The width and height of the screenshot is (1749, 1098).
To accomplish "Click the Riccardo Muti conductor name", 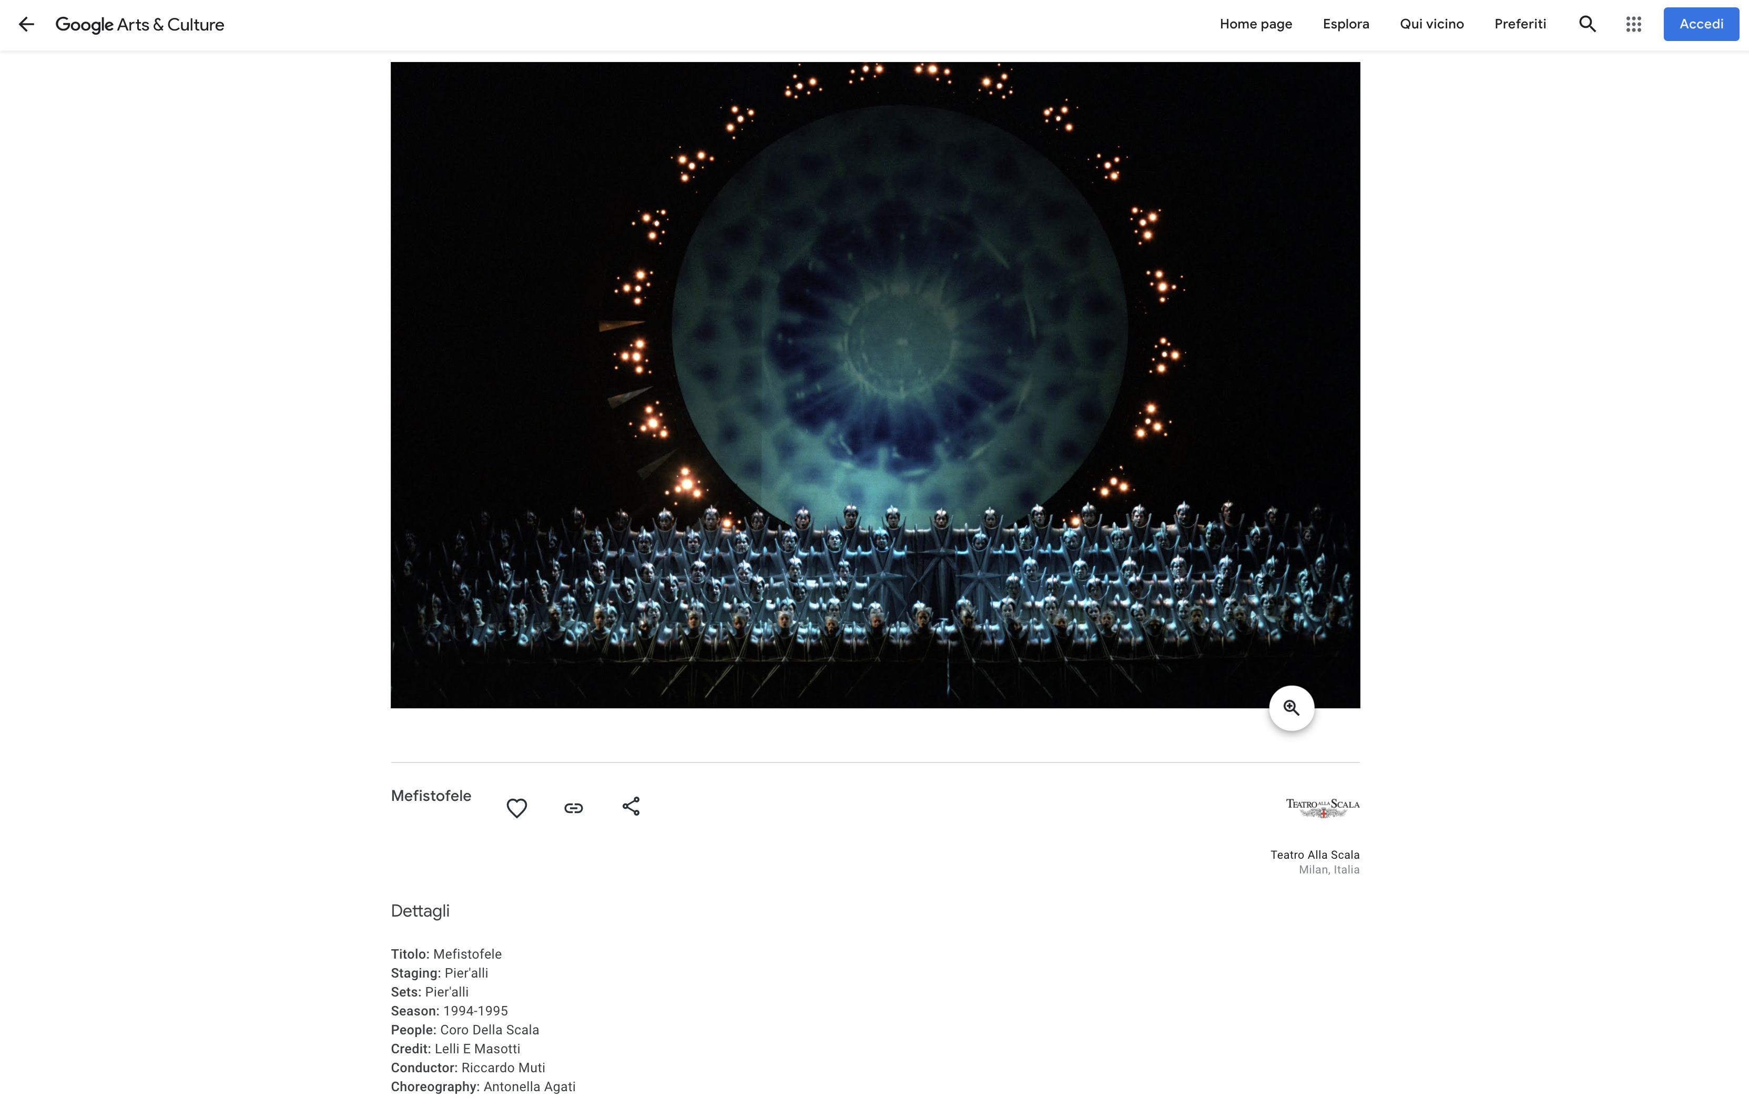I will (x=502, y=1067).
